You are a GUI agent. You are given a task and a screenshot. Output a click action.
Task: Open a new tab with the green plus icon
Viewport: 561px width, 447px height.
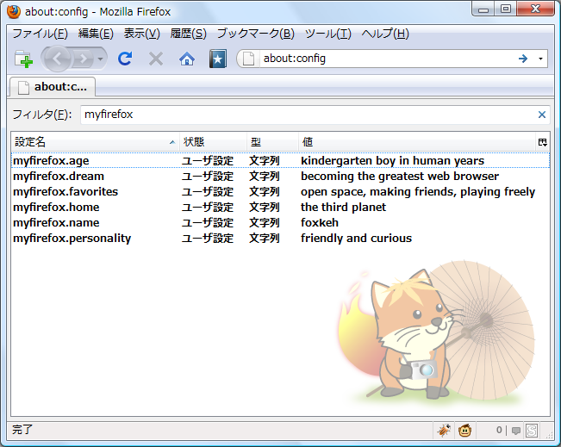23,59
